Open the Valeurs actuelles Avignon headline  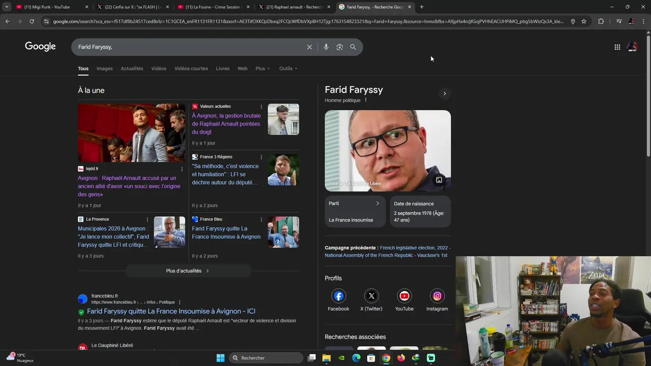226,124
